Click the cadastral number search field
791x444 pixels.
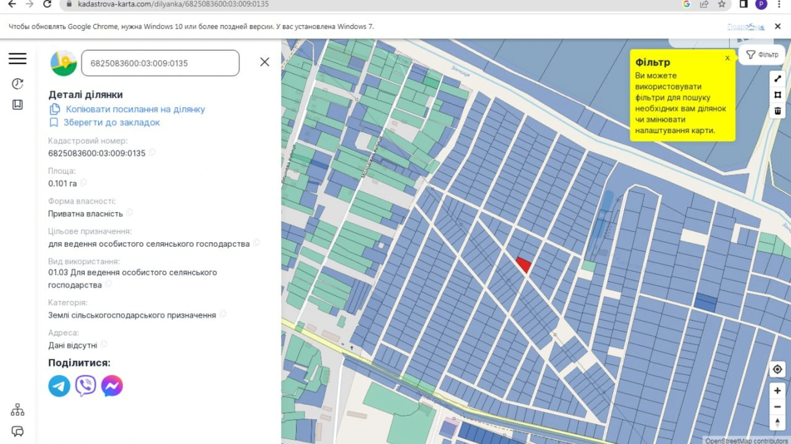click(160, 63)
